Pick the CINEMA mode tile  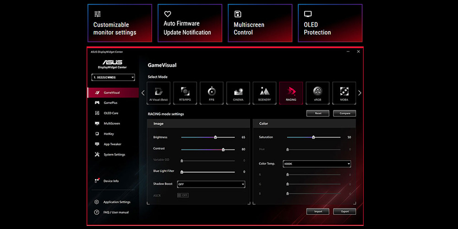[x=238, y=93]
